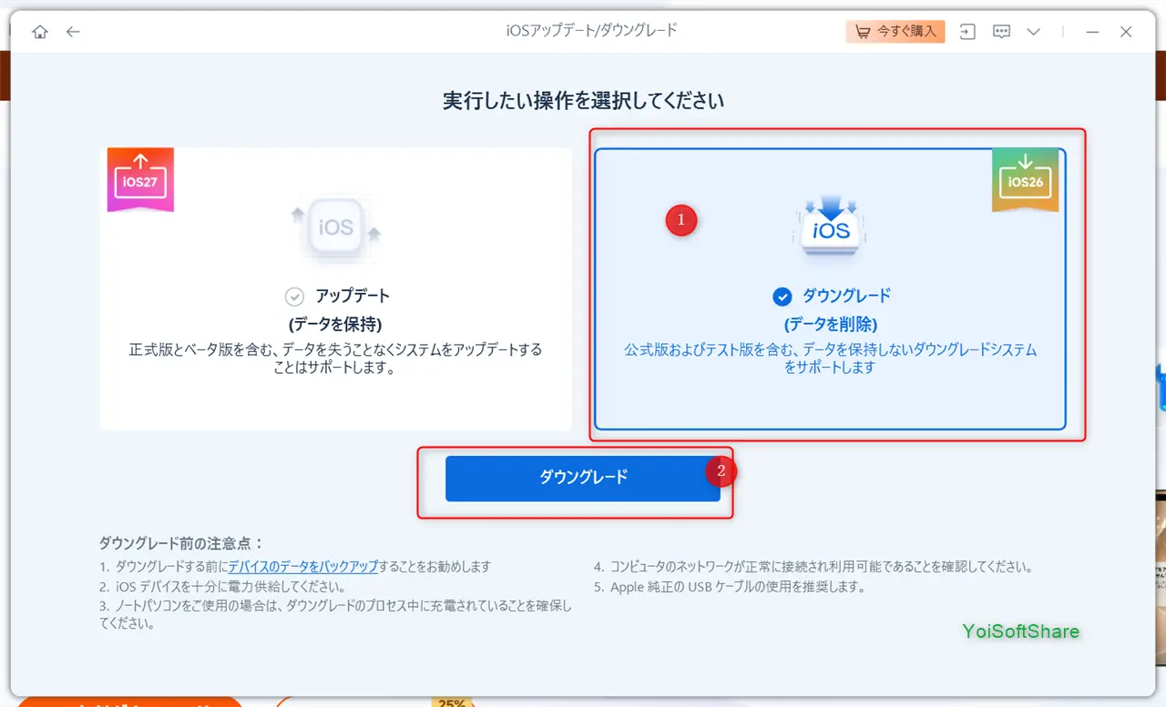
Task: Click the ダウングレード前の注意点 heading
Action: click(181, 543)
